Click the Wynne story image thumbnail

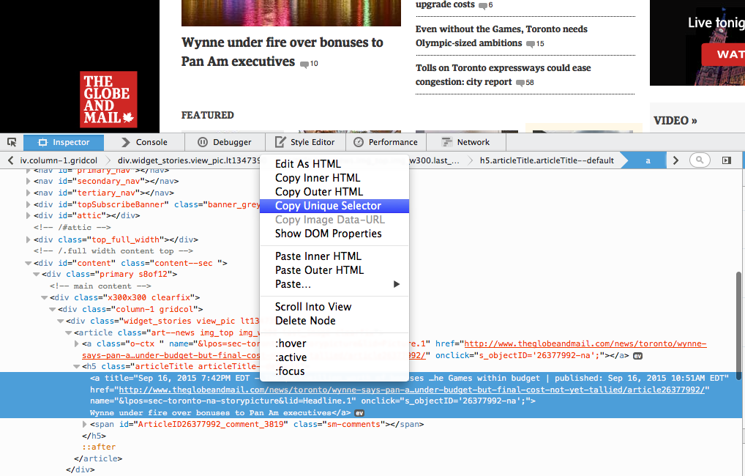291,13
